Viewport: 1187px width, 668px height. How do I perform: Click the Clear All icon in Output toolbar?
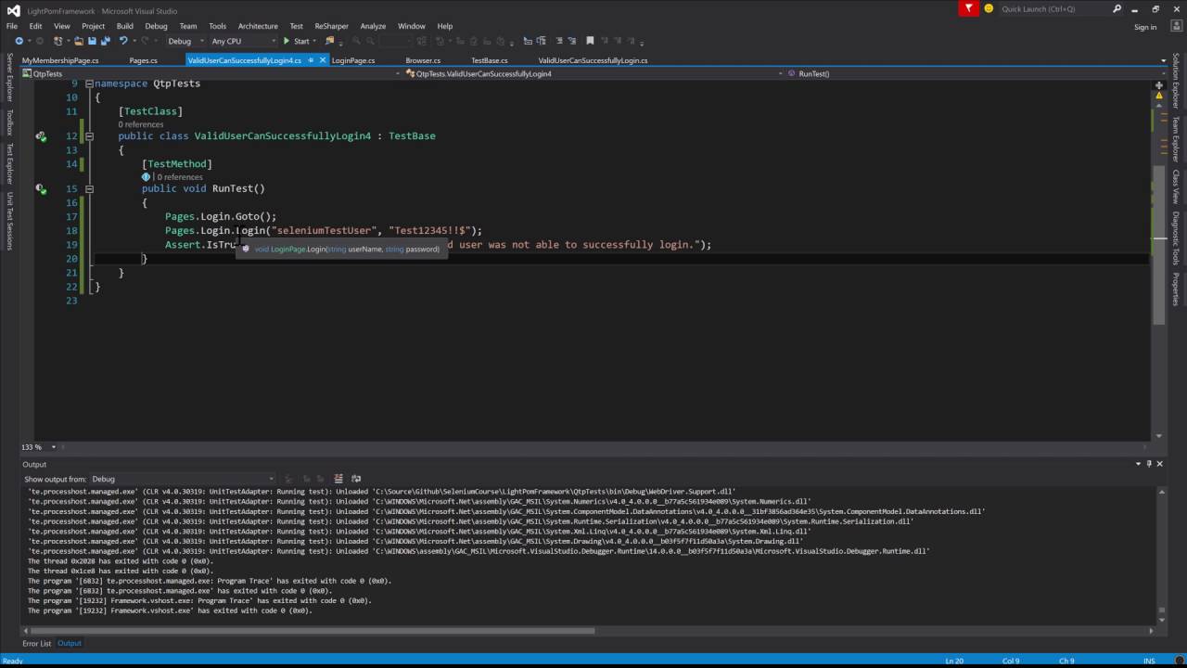click(338, 479)
